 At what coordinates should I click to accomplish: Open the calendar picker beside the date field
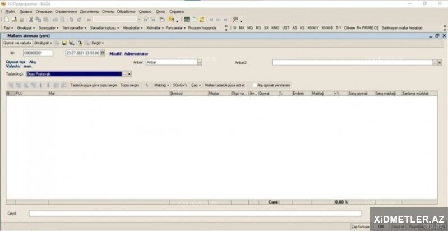[x=103, y=53]
